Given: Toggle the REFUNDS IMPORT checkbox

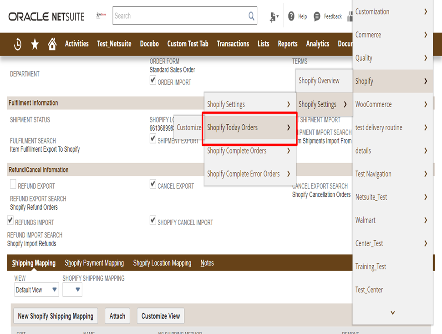Looking at the screenshot, I should [10, 220].
